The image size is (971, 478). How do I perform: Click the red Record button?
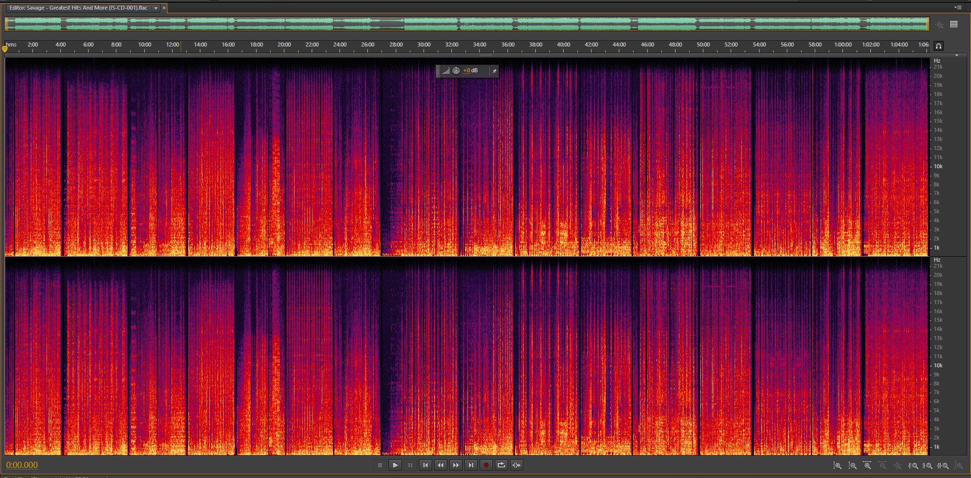click(486, 465)
